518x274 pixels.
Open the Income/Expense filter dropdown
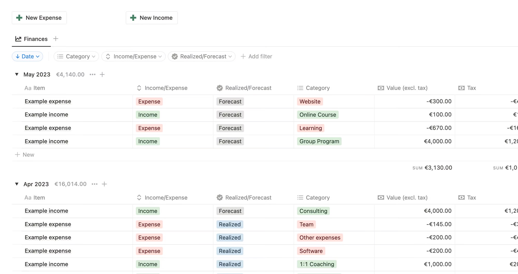(134, 56)
